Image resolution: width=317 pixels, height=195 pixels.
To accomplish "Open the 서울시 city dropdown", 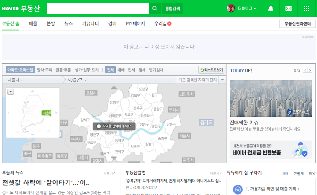I will tap(15, 80).
